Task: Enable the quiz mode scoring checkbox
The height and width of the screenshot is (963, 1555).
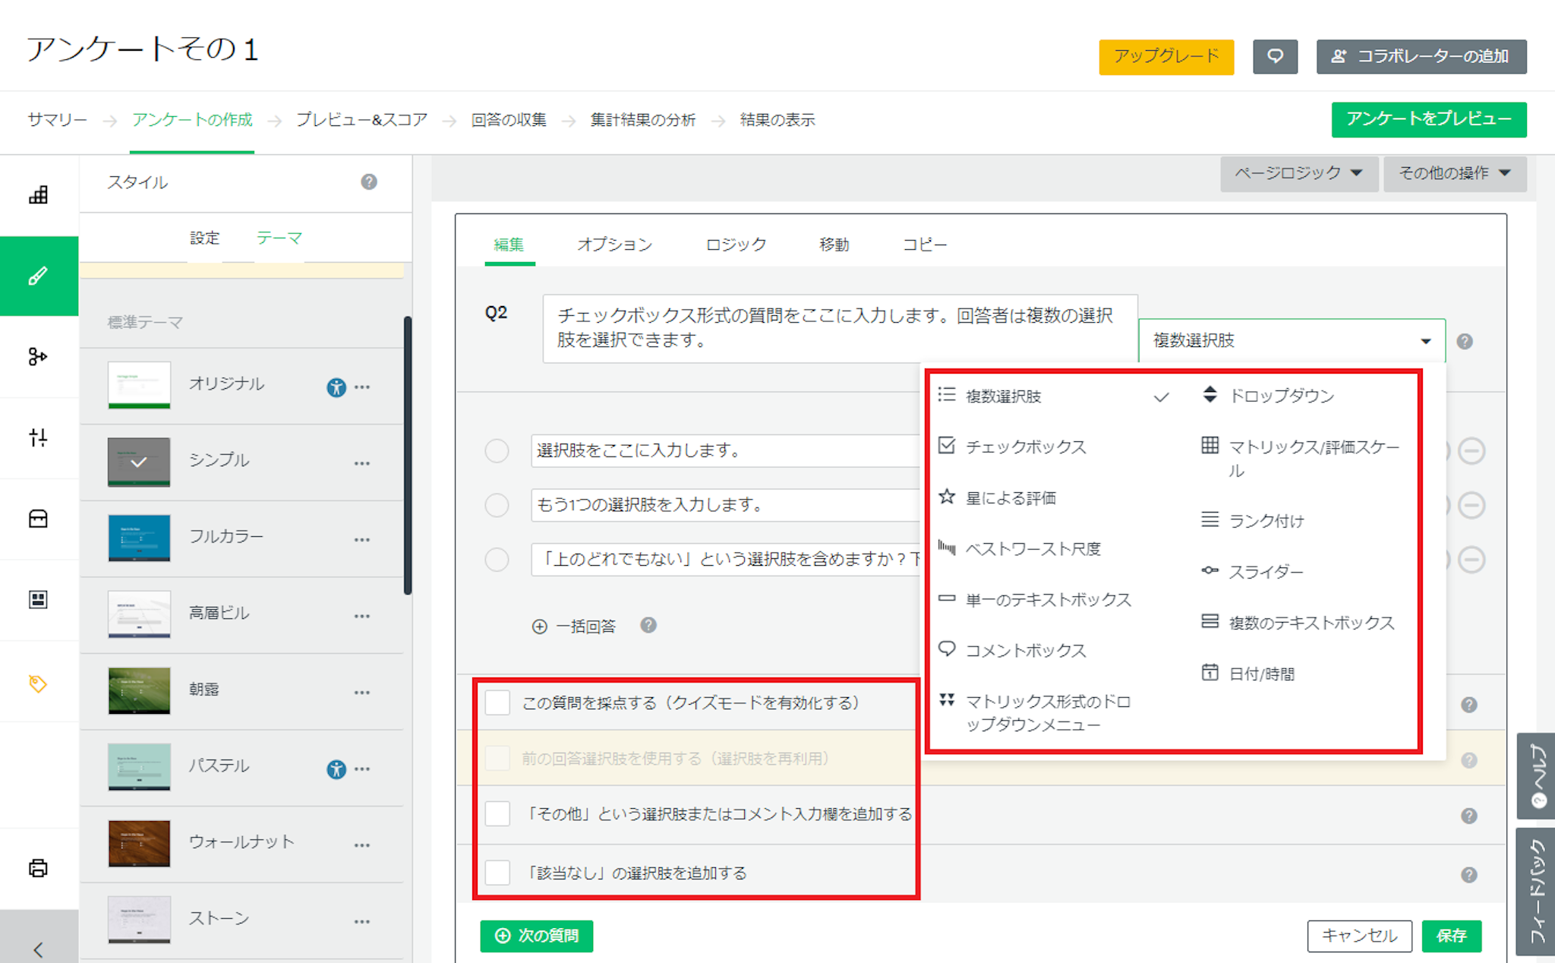Action: coord(497,703)
